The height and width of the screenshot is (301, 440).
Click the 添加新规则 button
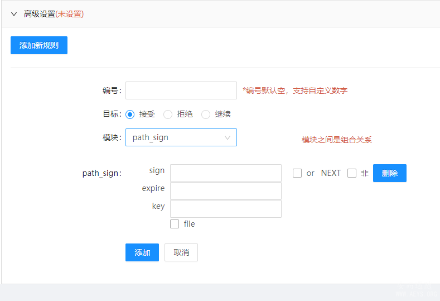coord(39,45)
